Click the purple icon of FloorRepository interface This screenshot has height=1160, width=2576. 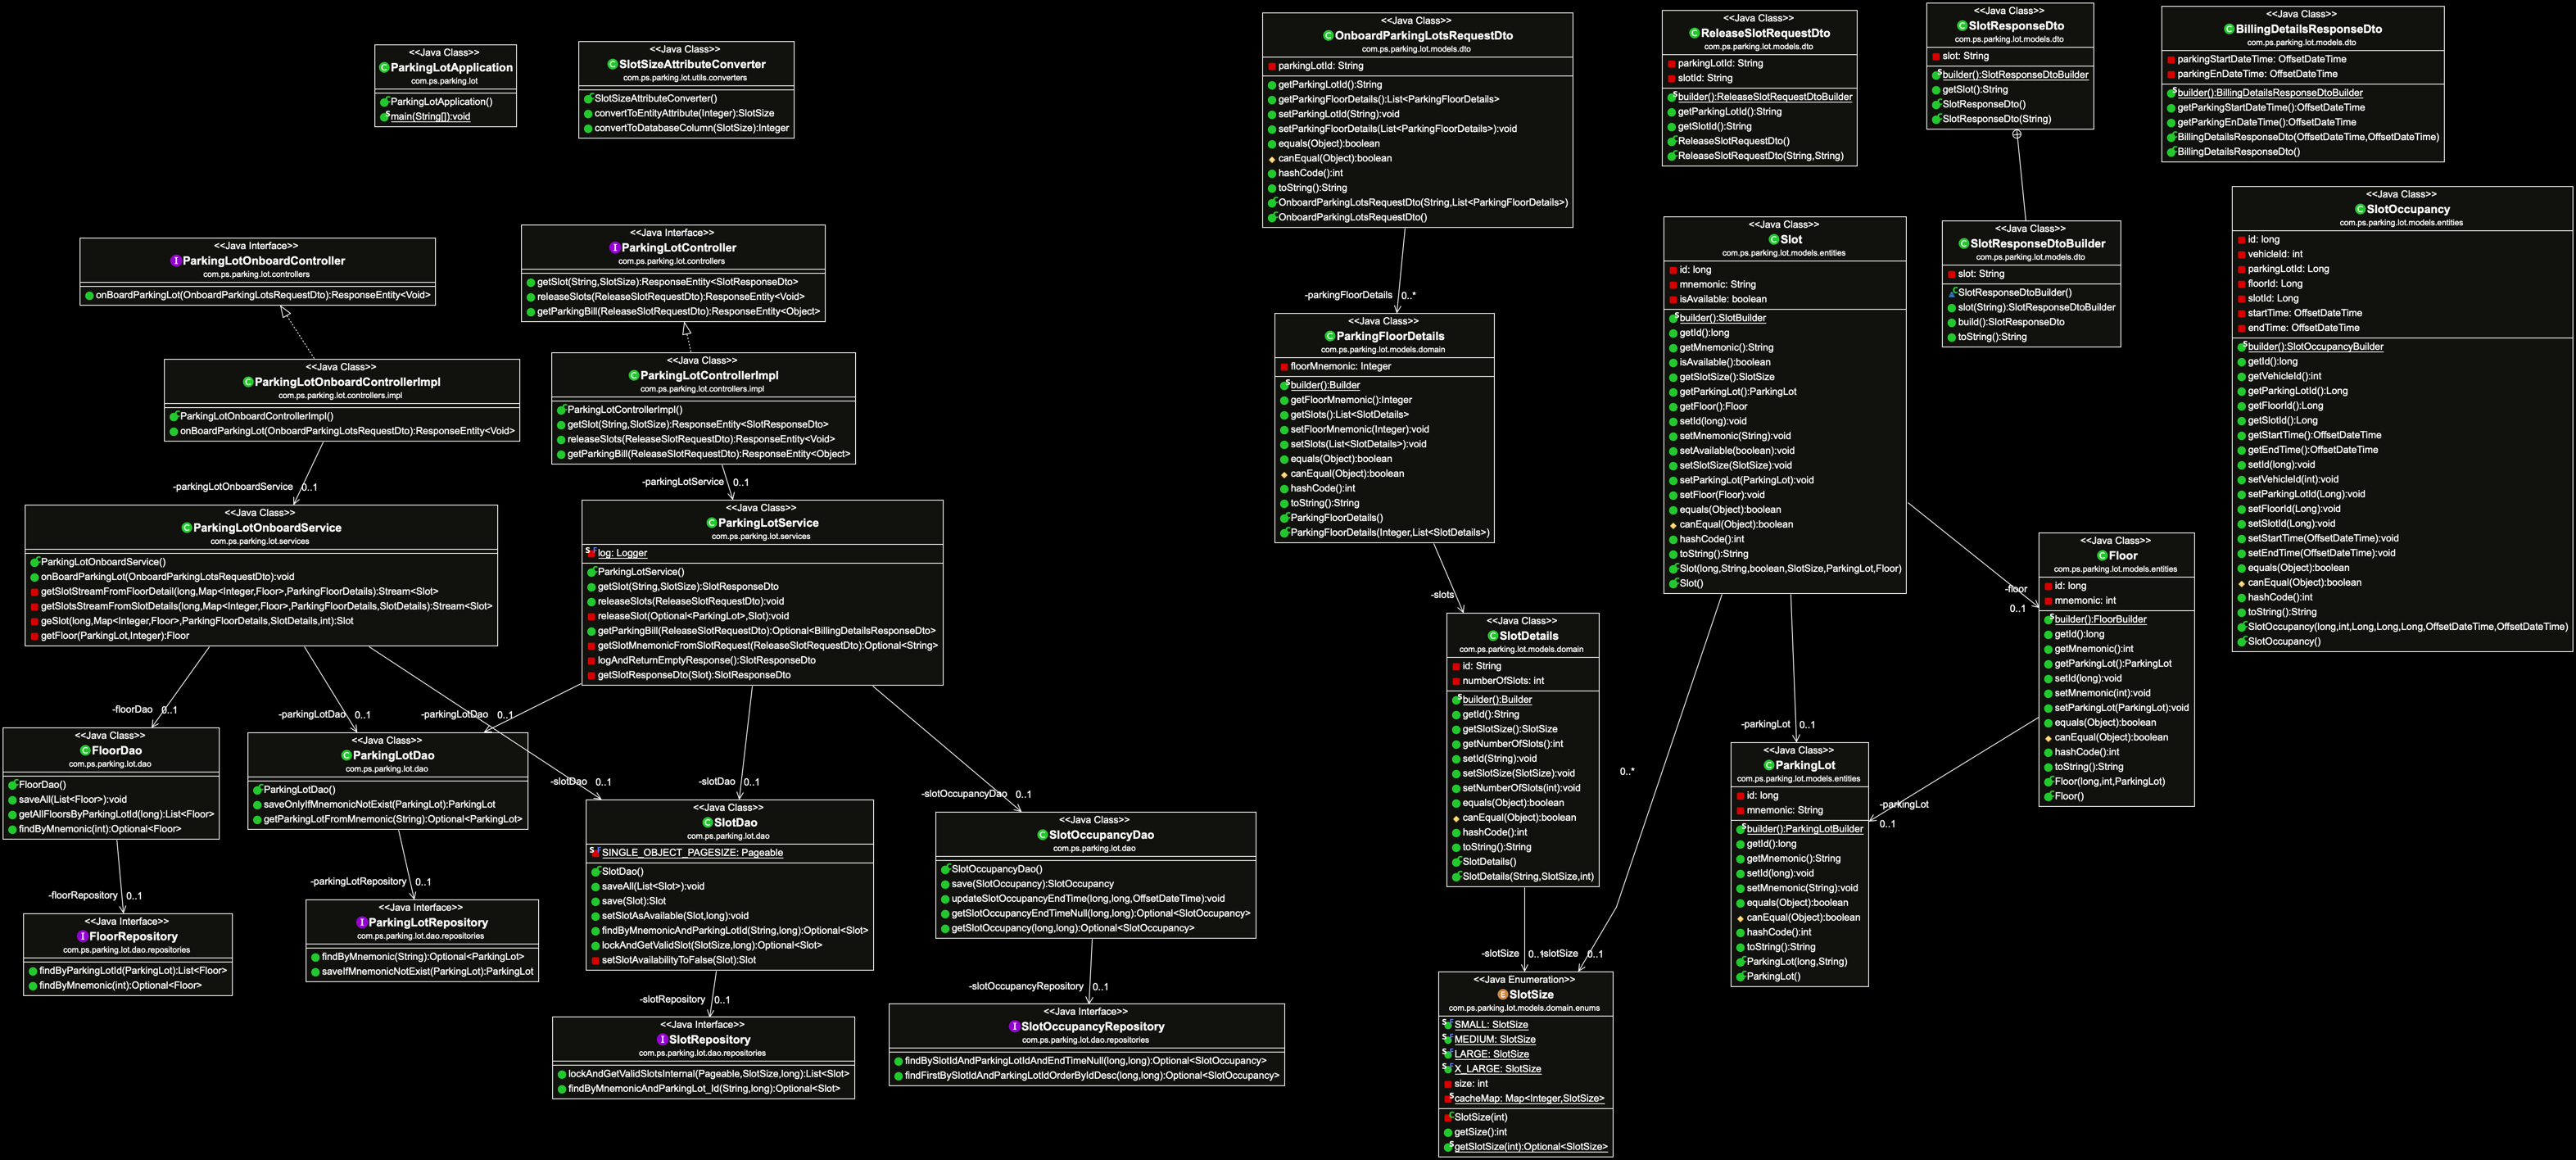click(x=83, y=937)
